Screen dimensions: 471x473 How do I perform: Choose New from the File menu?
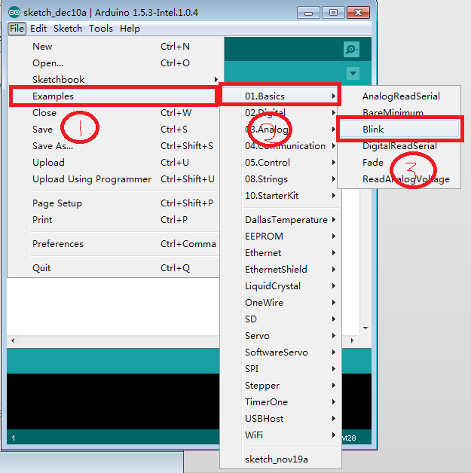click(x=114, y=47)
